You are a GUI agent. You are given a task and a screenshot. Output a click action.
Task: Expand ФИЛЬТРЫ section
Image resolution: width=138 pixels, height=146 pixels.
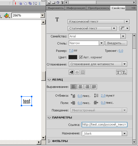(49, 141)
